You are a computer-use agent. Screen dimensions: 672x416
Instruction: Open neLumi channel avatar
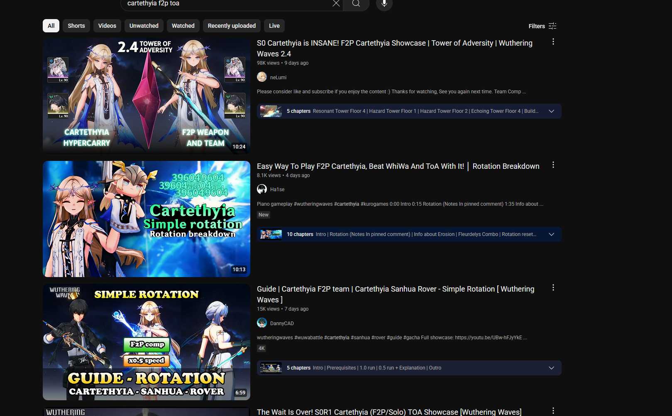tap(262, 77)
